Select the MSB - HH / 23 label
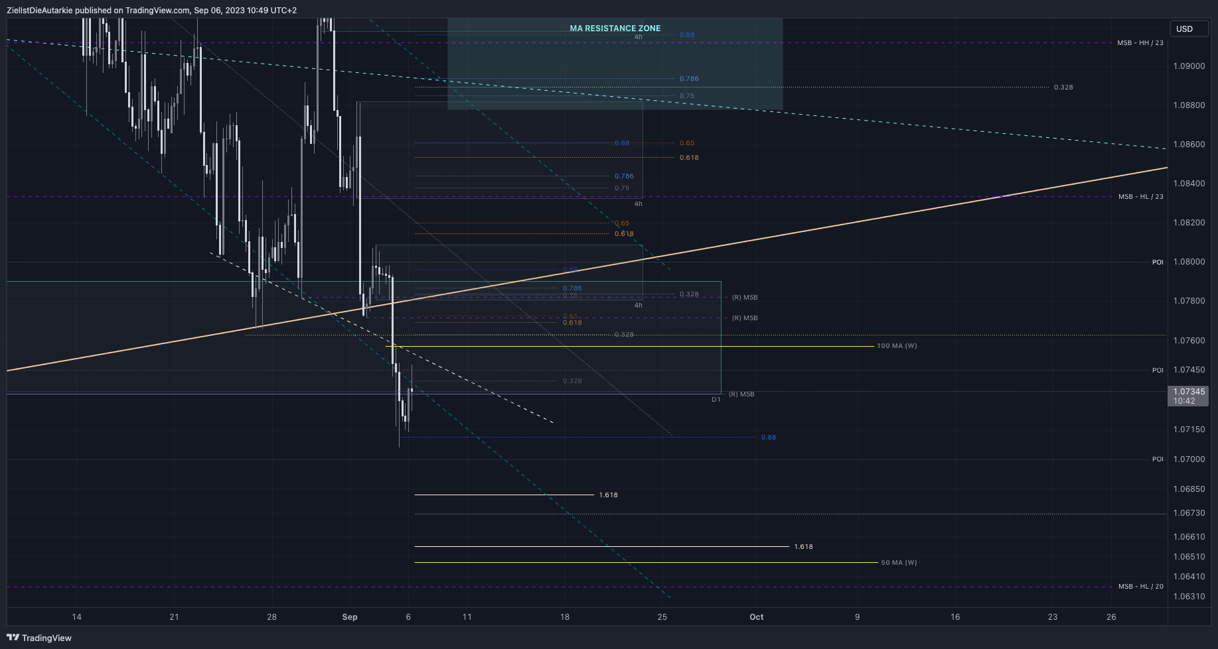The height and width of the screenshot is (649, 1218). 1140,43
